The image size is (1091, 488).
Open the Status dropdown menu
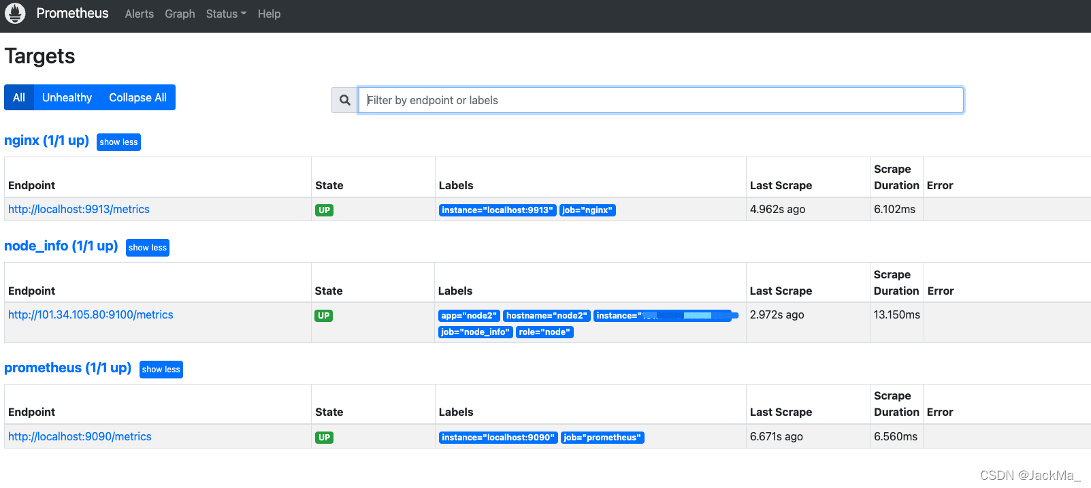click(226, 14)
